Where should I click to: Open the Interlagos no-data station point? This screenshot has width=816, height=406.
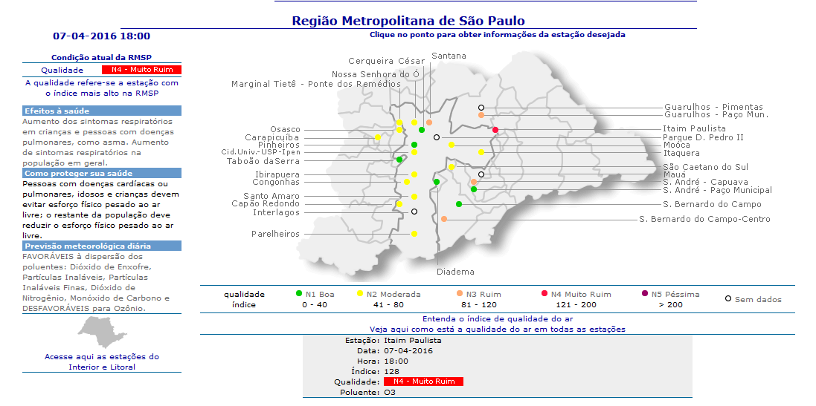click(x=414, y=212)
